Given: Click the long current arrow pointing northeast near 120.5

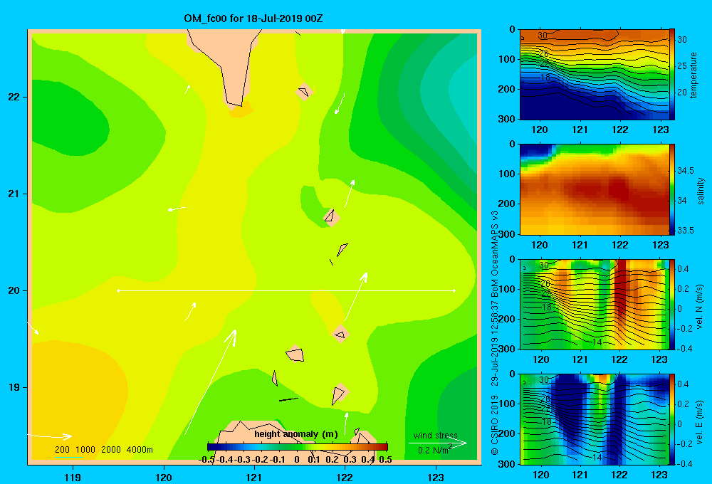Looking at the screenshot, I should [x=211, y=382].
